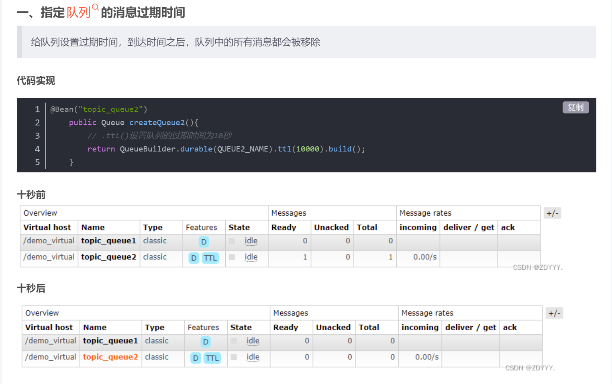This screenshot has width=612, height=384.
Task: Sort second table by Total column header
Action: click(x=369, y=327)
